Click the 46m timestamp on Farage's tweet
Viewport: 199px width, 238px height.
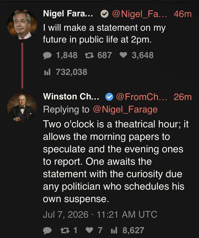click(183, 14)
